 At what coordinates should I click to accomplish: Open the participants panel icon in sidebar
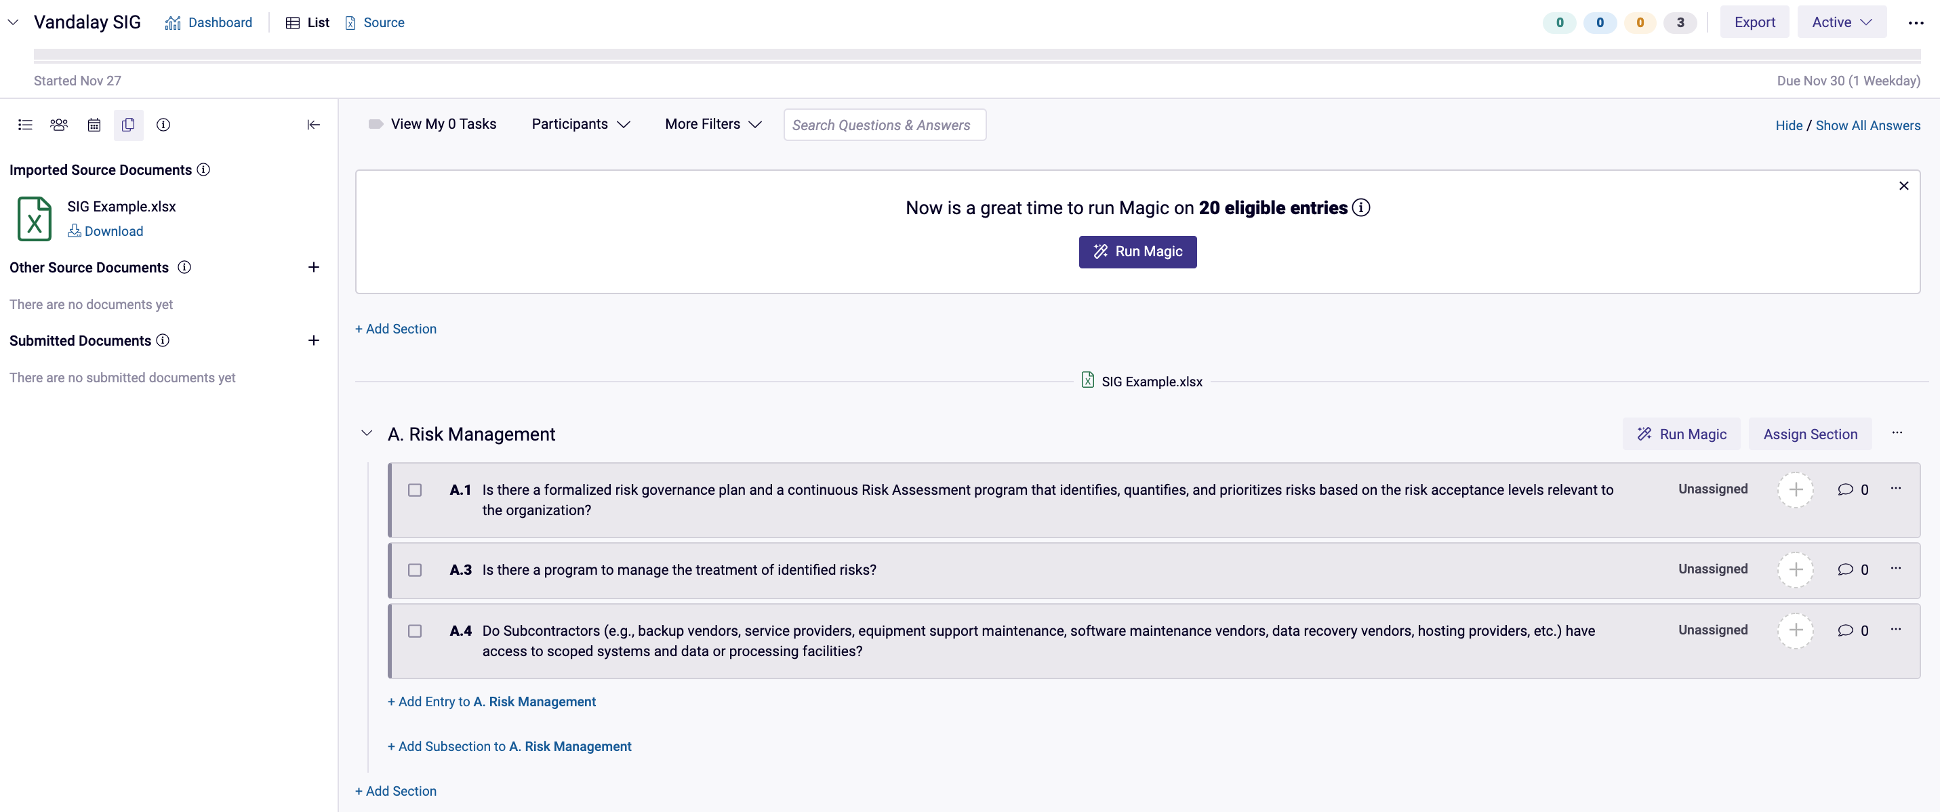tap(59, 125)
